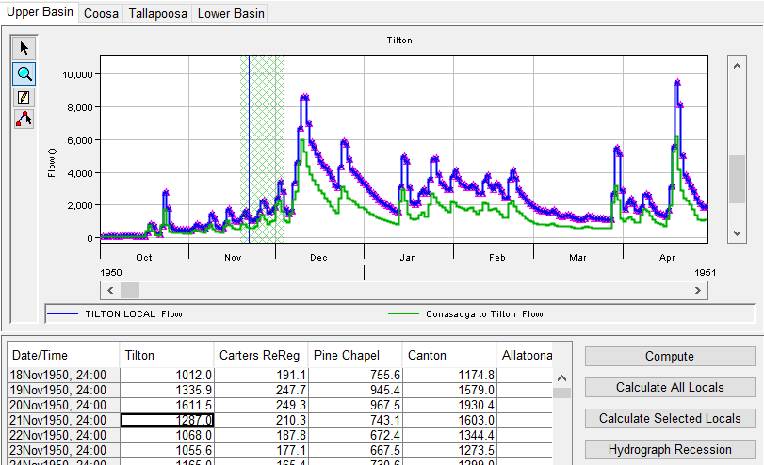Choose the pencil edit tool
Image resolution: width=764 pixels, height=465 pixels.
point(24,97)
